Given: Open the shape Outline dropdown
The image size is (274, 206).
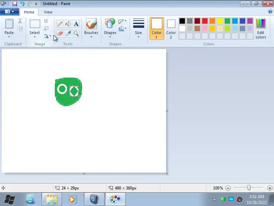Looking at the screenshot, I should tap(123, 21).
